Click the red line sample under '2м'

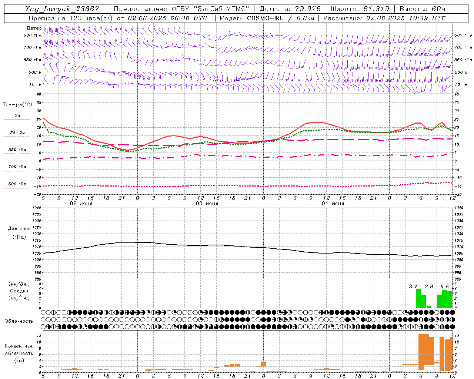17,120
